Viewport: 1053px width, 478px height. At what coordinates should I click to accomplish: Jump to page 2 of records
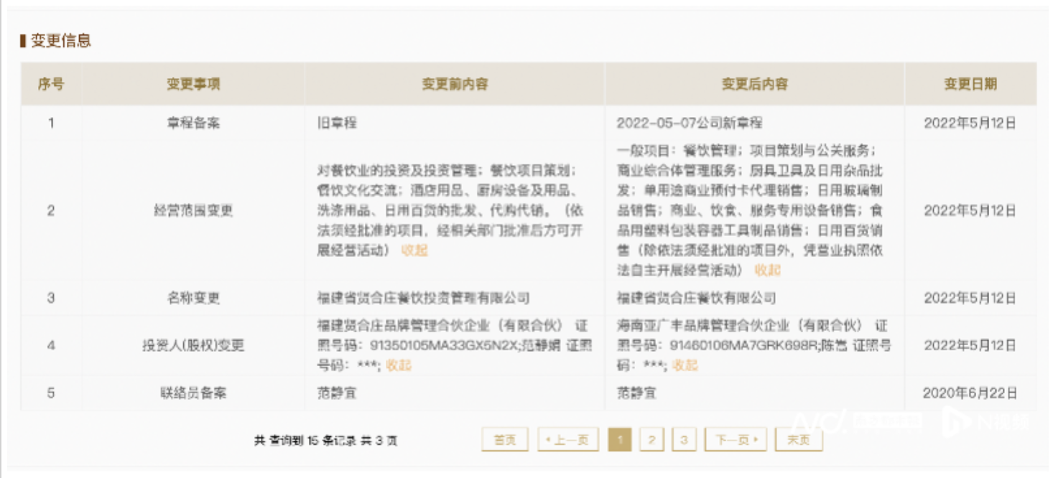coord(651,440)
